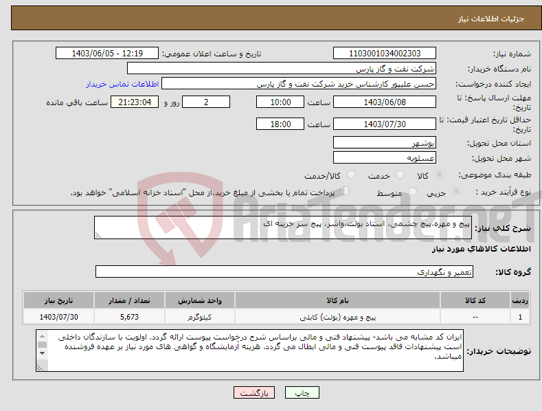Image resolution: width=542 pixels, height=411 pixels.
Task: Click the نام کالا column header
Action: 337,300
